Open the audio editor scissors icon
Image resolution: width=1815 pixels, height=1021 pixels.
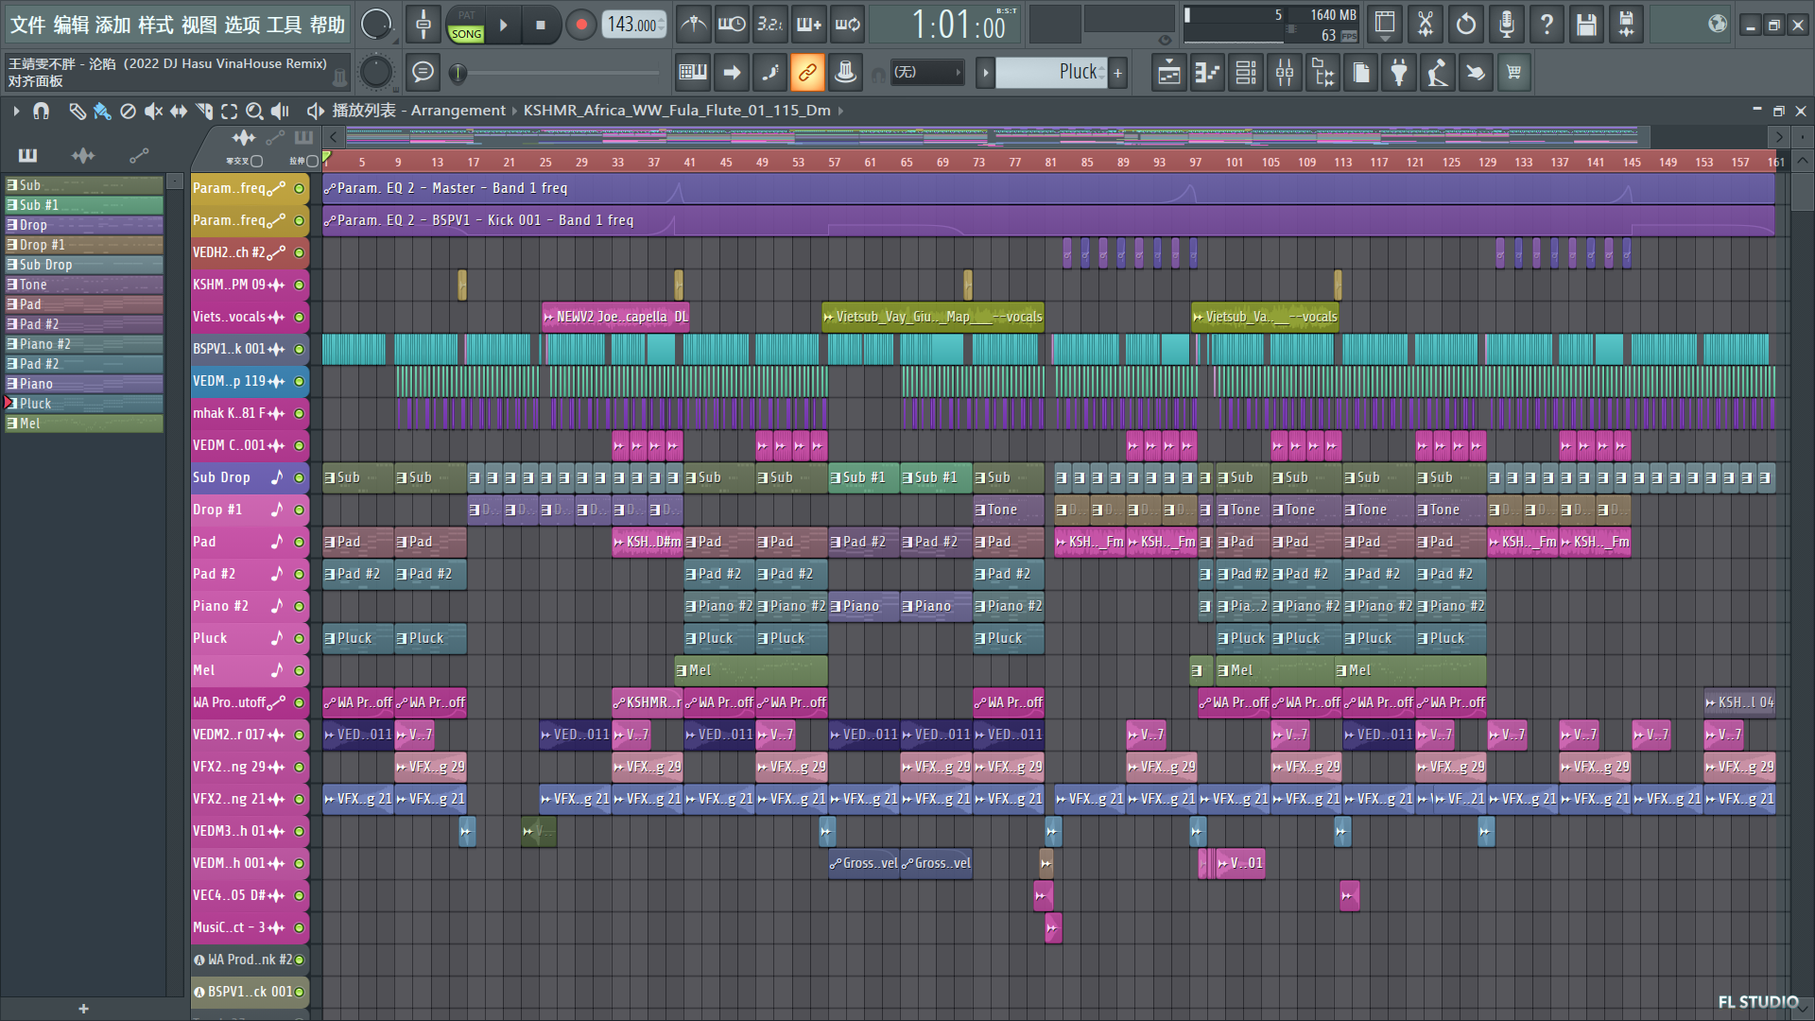tap(1426, 25)
